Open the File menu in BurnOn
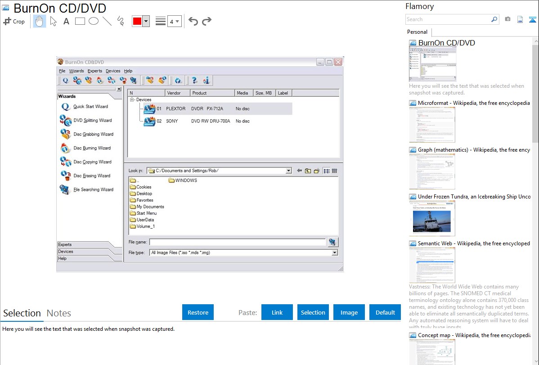Screen dimensions: 539x365 point(62,71)
